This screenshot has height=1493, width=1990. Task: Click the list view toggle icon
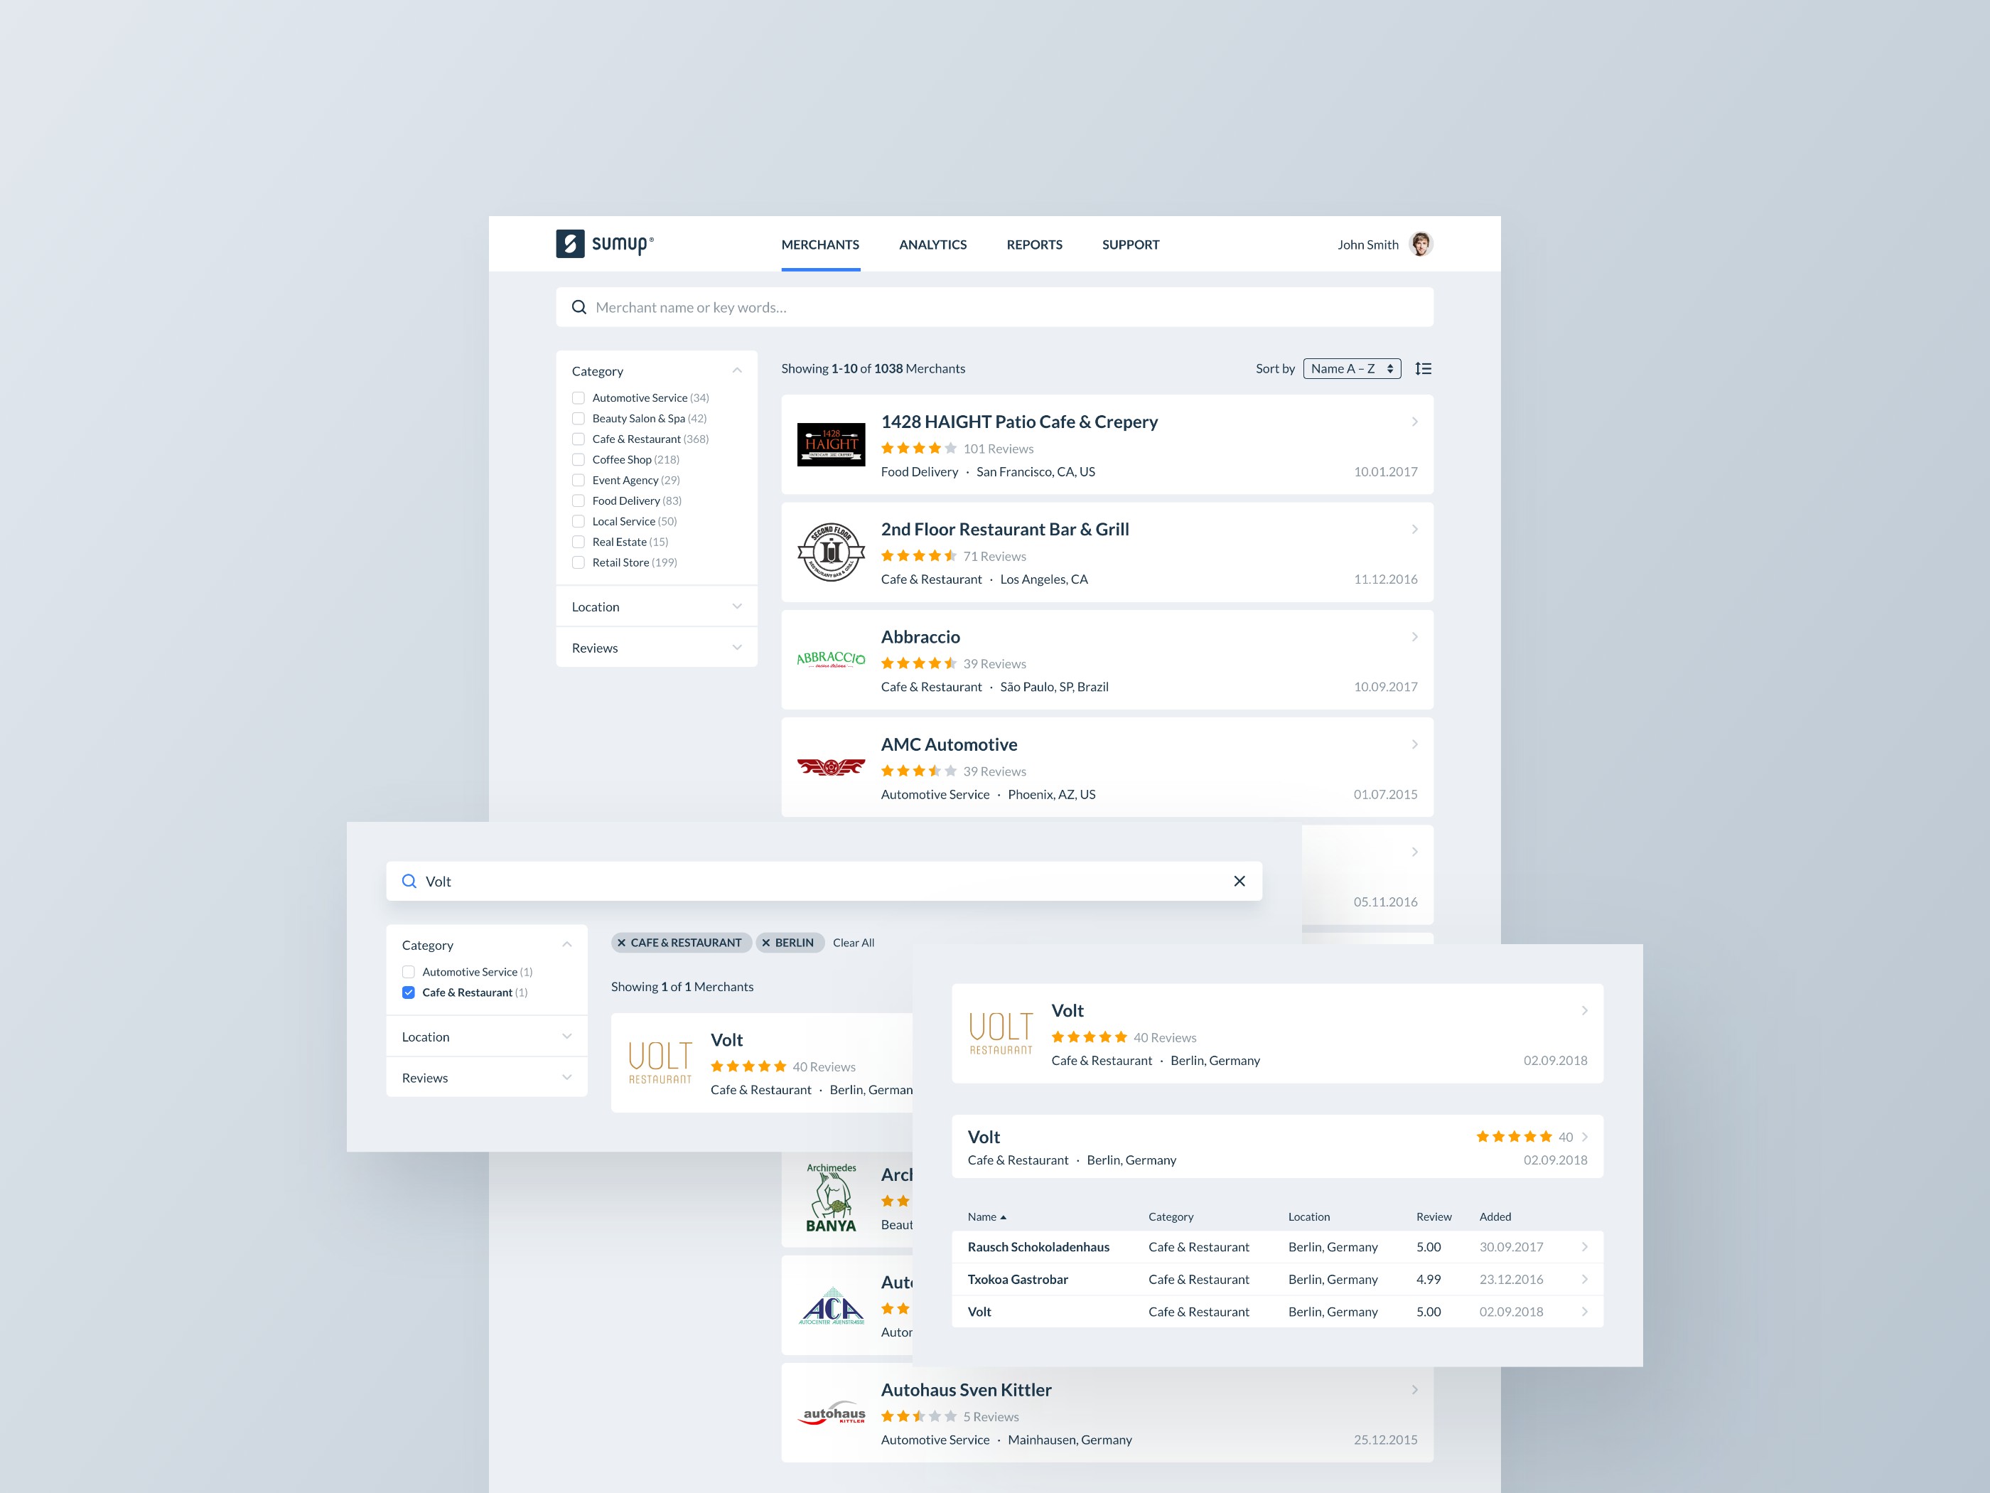pyautogui.click(x=1421, y=367)
